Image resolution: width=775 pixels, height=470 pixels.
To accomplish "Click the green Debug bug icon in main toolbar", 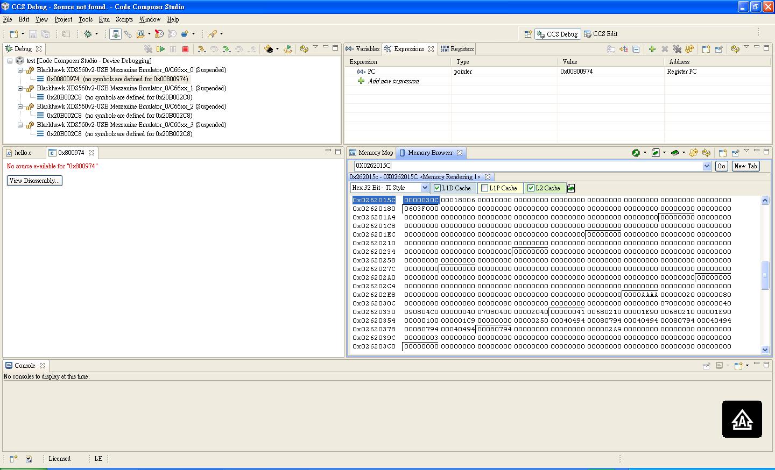I will [88, 34].
